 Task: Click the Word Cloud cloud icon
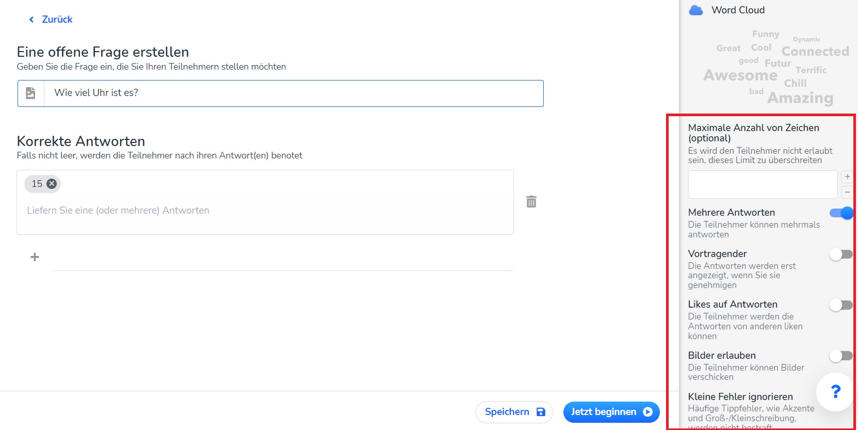[x=696, y=10]
